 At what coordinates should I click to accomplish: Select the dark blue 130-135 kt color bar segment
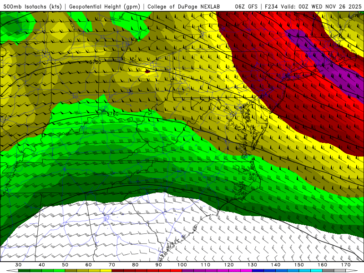click(x=258, y=271)
